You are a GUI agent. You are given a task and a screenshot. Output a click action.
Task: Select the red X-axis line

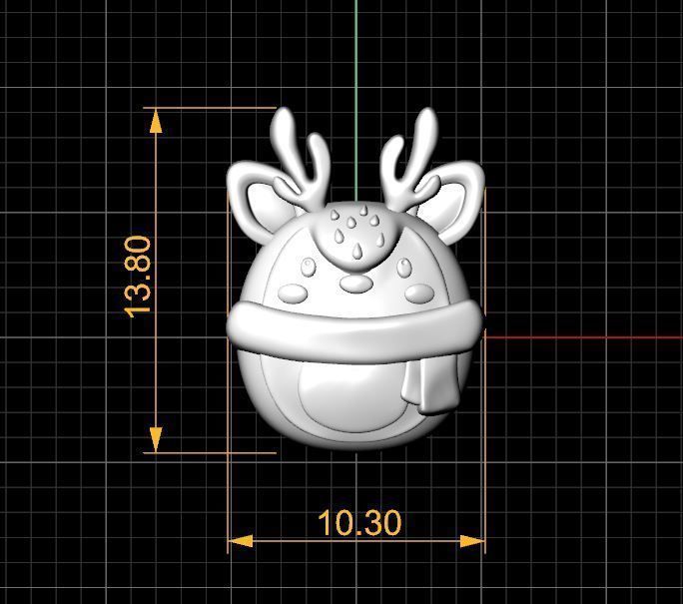click(584, 337)
